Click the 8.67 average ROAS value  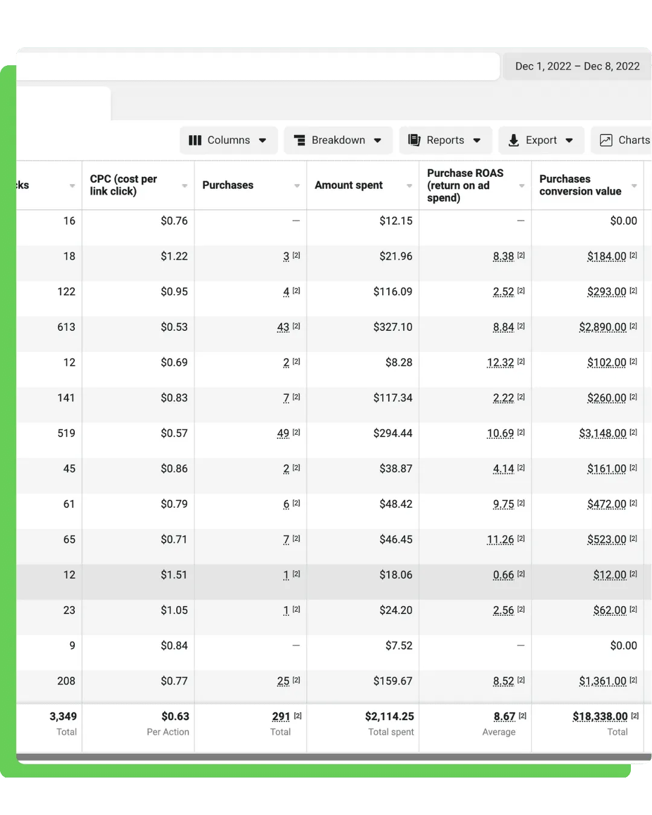(505, 717)
